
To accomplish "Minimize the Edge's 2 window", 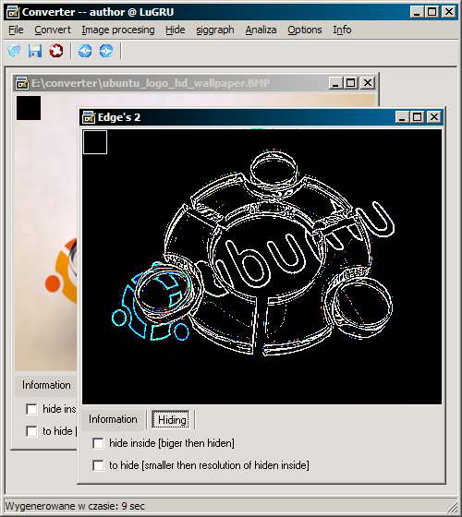I will (402, 117).
